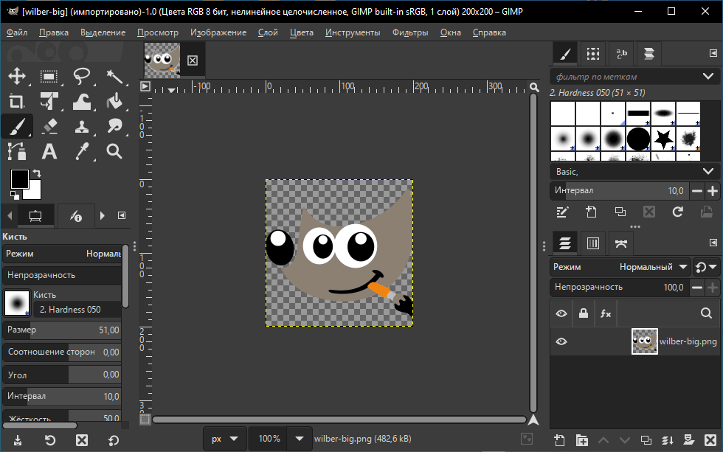The height and width of the screenshot is (452, 723).
Task: Open the zoom percentage dropdown arrow
Action: 300,439
